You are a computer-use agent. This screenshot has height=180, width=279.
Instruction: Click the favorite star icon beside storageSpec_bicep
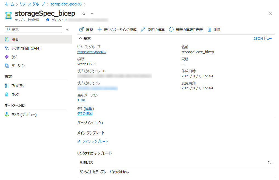click(84, 13)
